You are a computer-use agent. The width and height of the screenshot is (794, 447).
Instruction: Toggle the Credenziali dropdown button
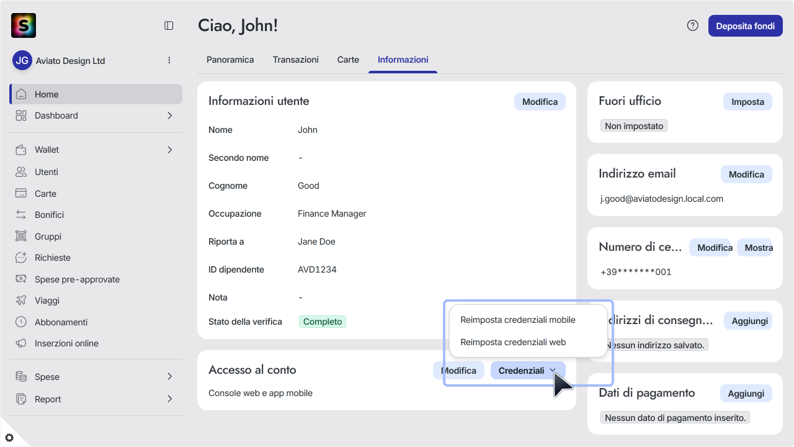pyautogui.click(x=528, y=371)
